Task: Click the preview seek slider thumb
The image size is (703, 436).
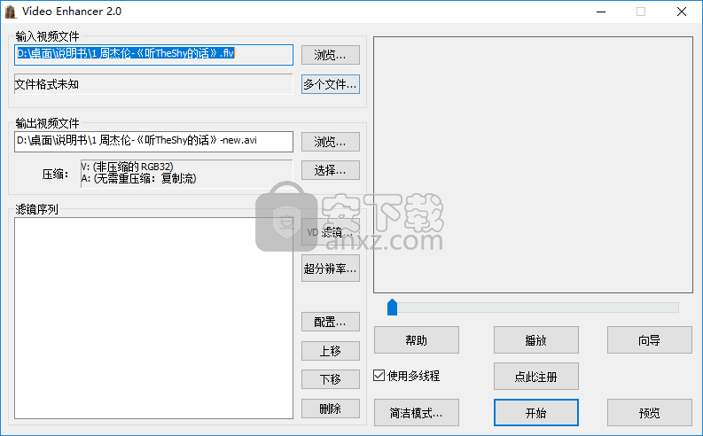Action: (393, 308)
